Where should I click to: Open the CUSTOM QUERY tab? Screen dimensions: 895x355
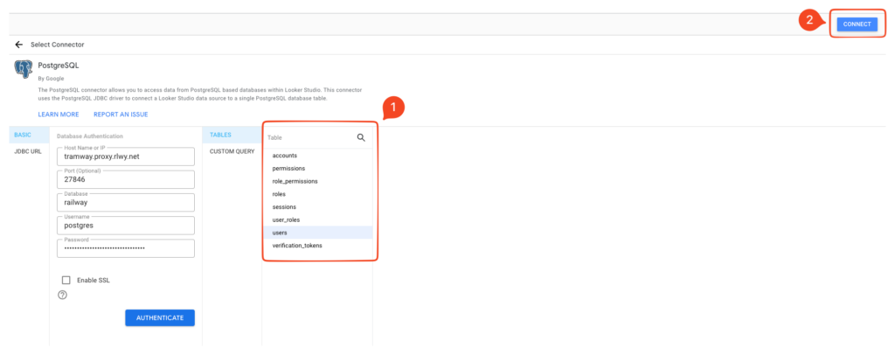point(232,151)
